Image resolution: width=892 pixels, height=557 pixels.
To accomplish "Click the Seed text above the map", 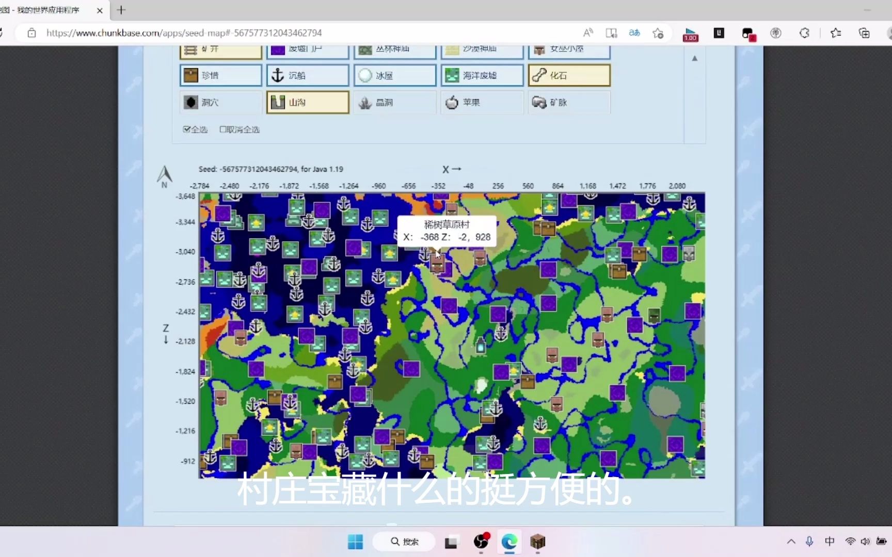I will pyautogui.click(x=270, y=169).
